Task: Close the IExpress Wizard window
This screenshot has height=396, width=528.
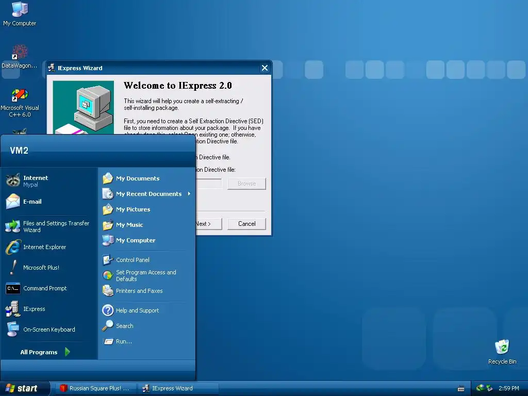Action: pyautogui.click(x=265, y=68)
